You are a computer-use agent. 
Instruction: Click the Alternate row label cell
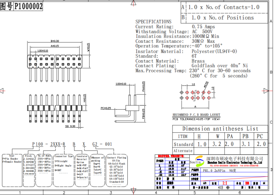(x=183, y=150)
